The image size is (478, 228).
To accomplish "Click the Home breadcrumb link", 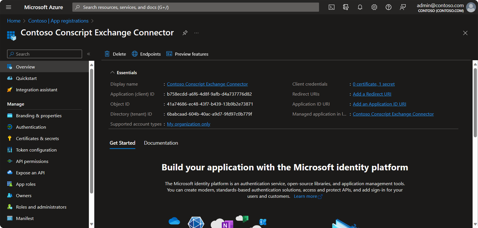I will [x=14, y=21].
